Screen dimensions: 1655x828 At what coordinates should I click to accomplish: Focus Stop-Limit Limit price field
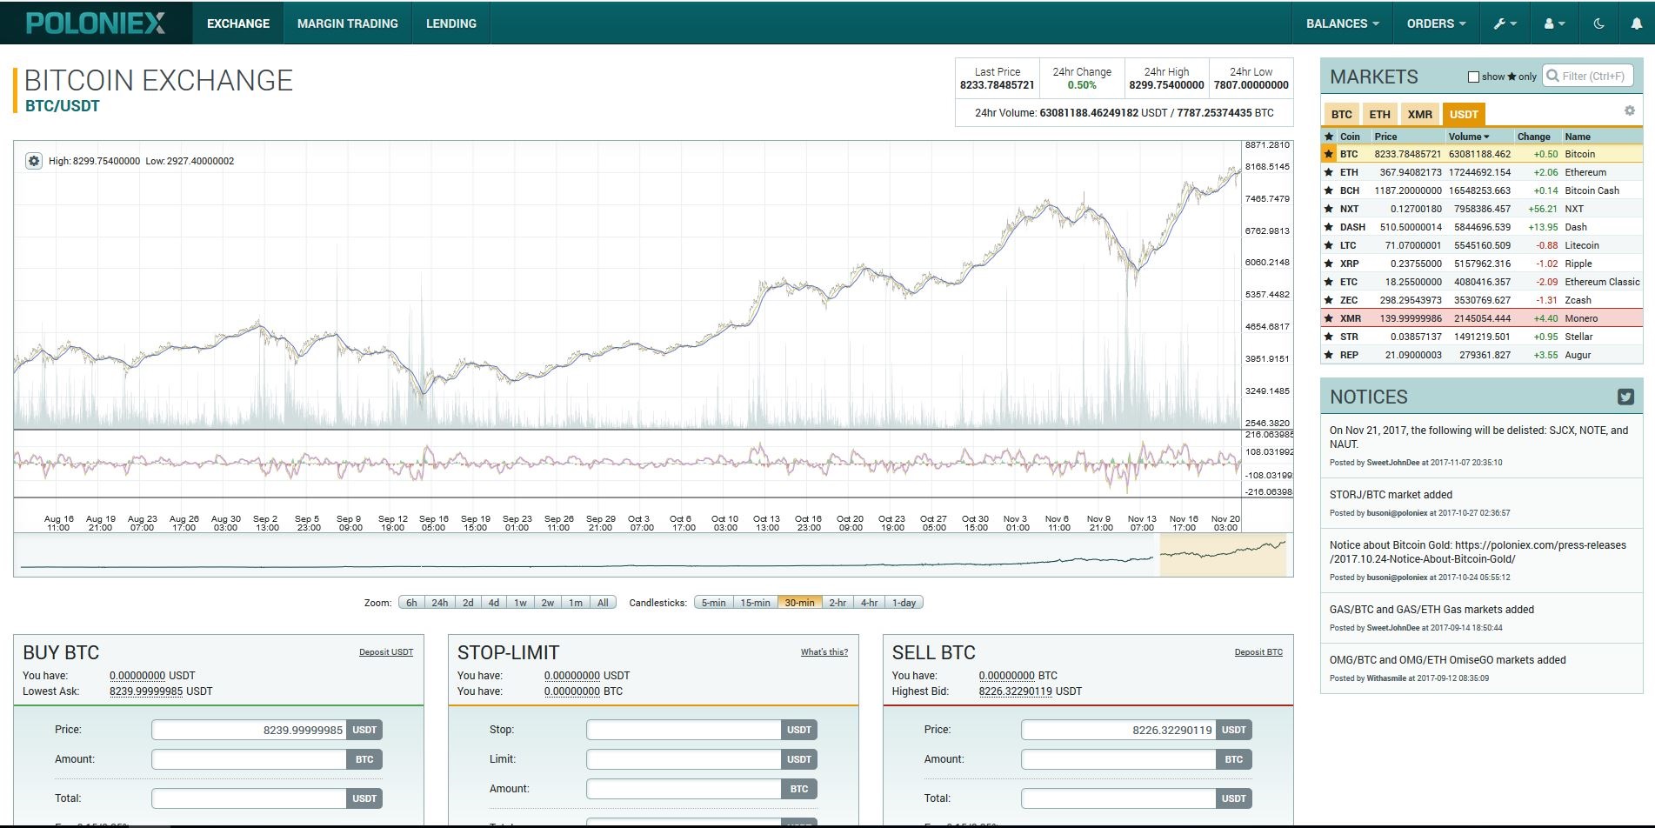684,759
